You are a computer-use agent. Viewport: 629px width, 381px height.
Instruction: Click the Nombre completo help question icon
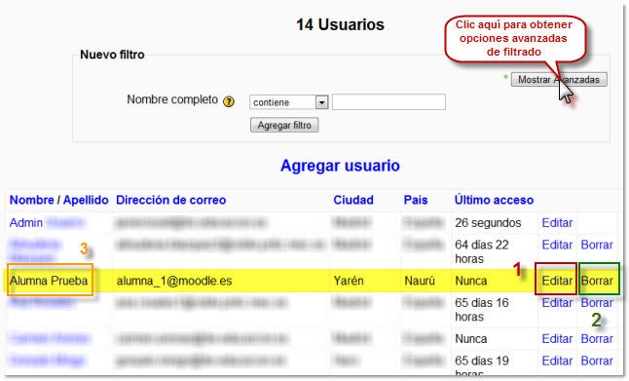tap(229, 102)
